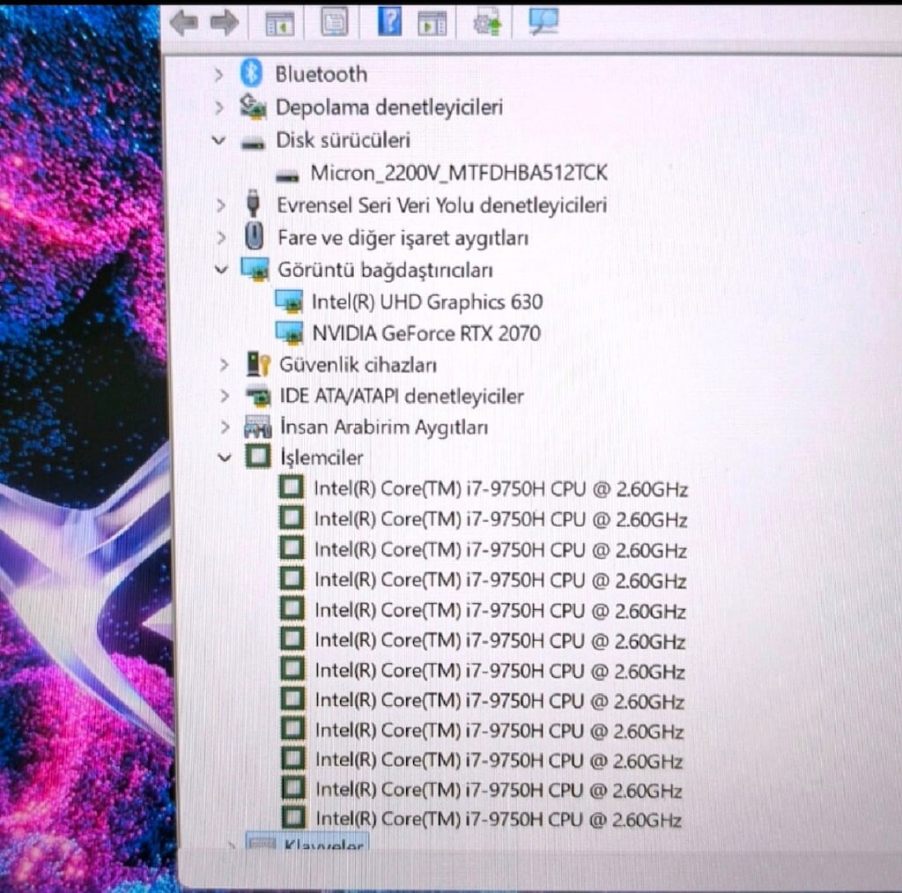Screen dimensions: 902x893
Task: Select the USB plug icon for Evrensel Seri Veri Yolu
Action: coord(253,204)
